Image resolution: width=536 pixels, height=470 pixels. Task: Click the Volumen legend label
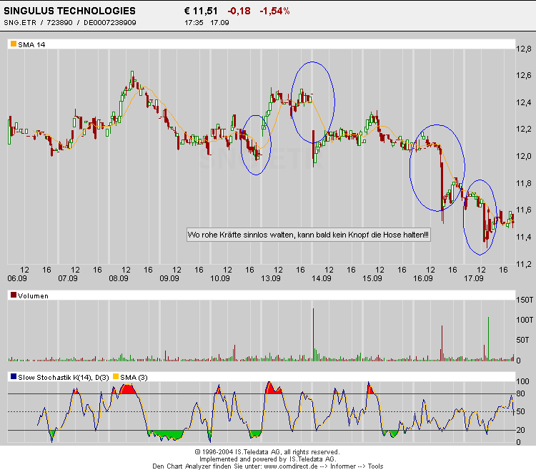[x=33, y=296]
